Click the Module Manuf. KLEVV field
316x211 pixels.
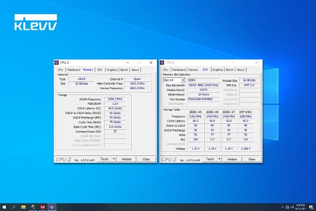tap(204, 90)
